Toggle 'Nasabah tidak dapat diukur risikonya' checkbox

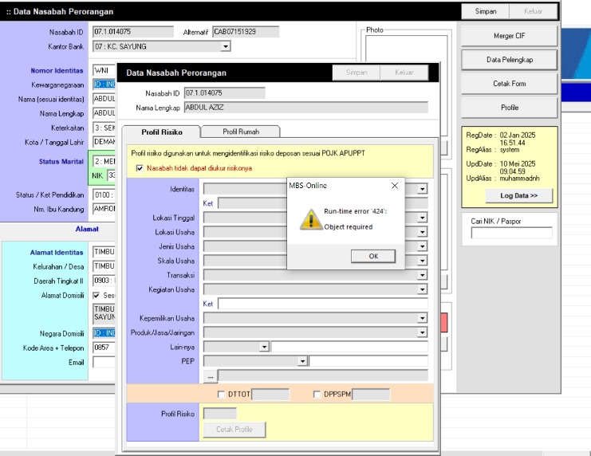click(140, 168)
